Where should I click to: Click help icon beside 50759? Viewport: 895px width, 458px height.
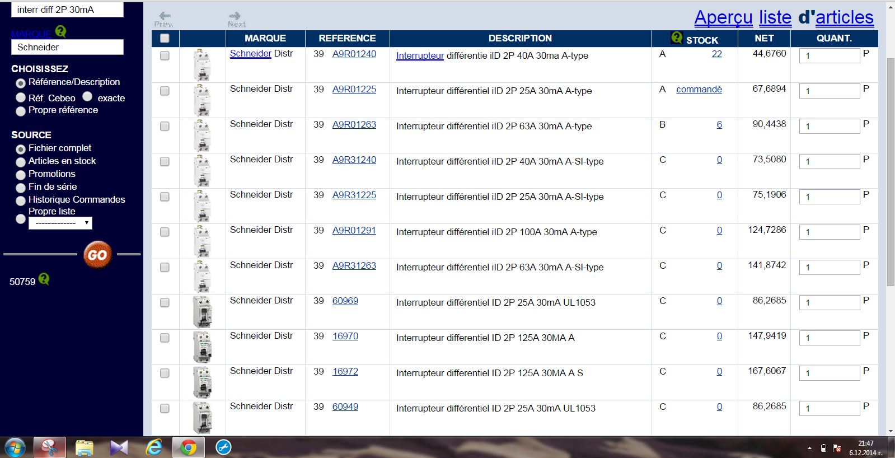(44, 279)
